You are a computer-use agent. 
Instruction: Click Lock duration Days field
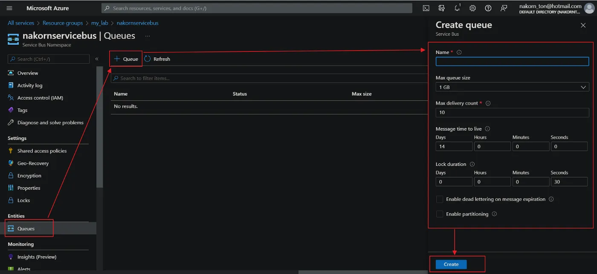pos(454,182)
